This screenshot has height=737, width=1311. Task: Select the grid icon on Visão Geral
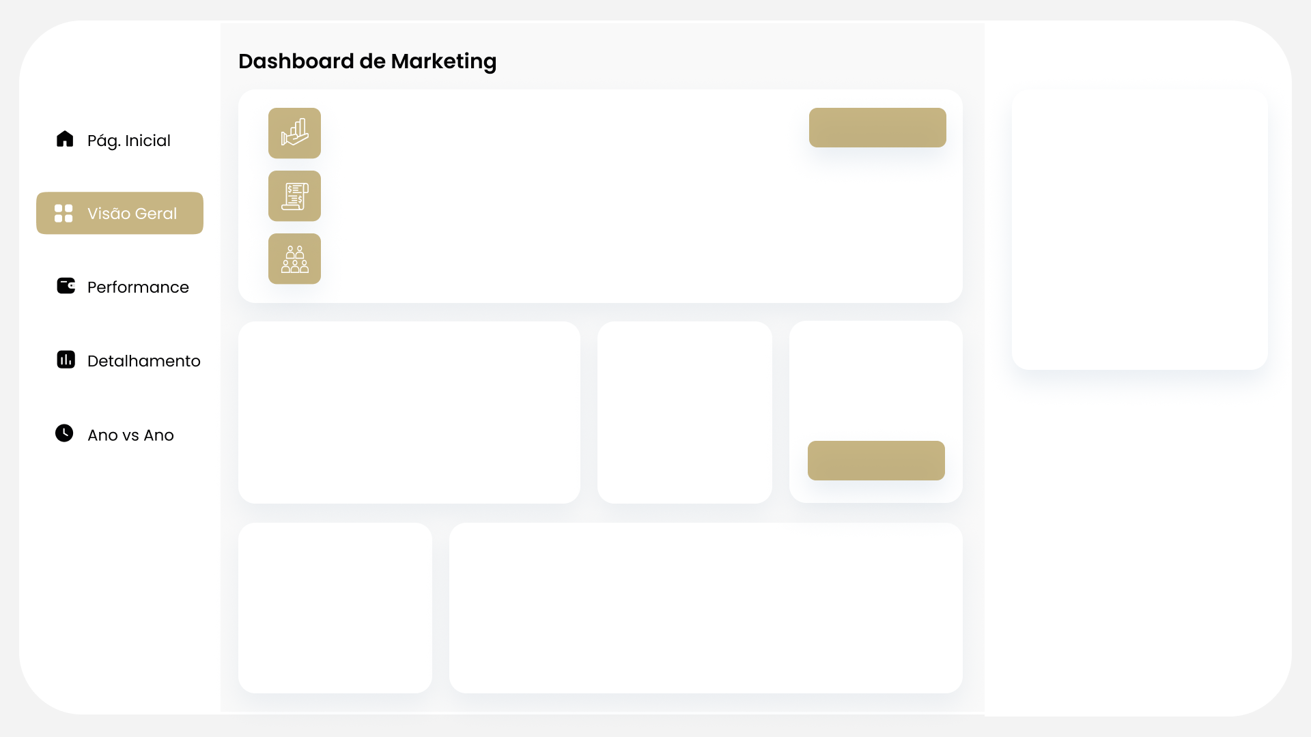tap(63, 212)
